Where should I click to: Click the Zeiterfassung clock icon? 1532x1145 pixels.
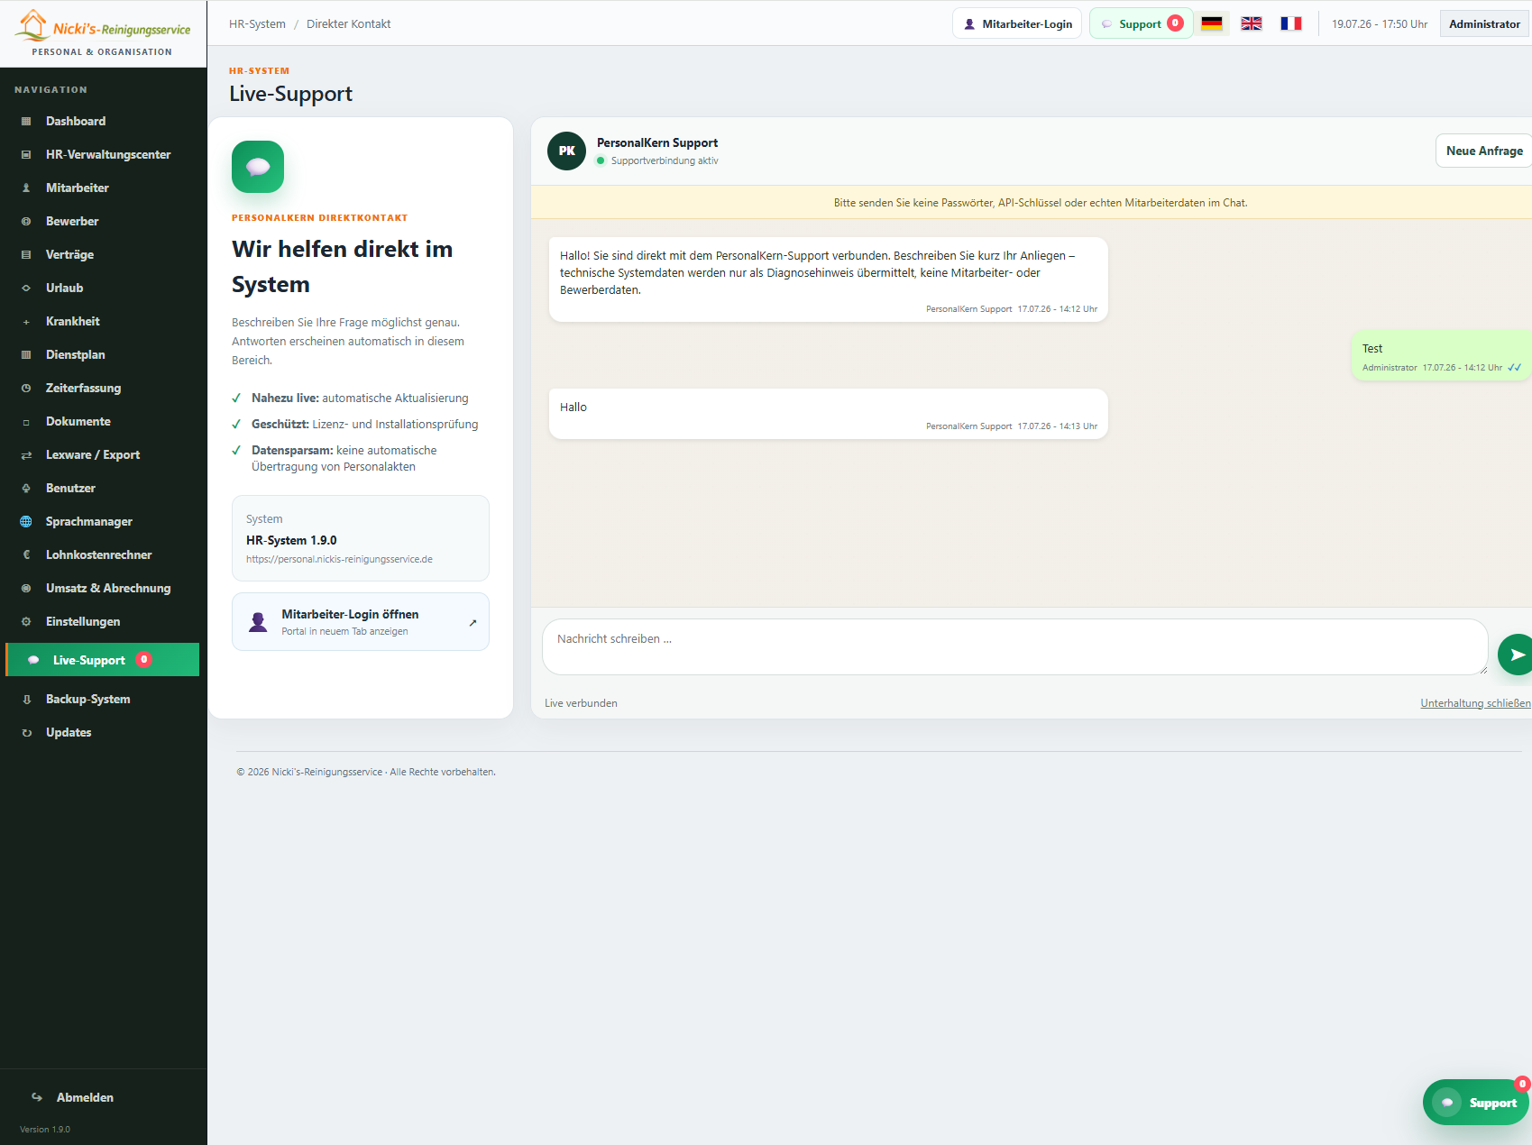[x=26, y=388]
